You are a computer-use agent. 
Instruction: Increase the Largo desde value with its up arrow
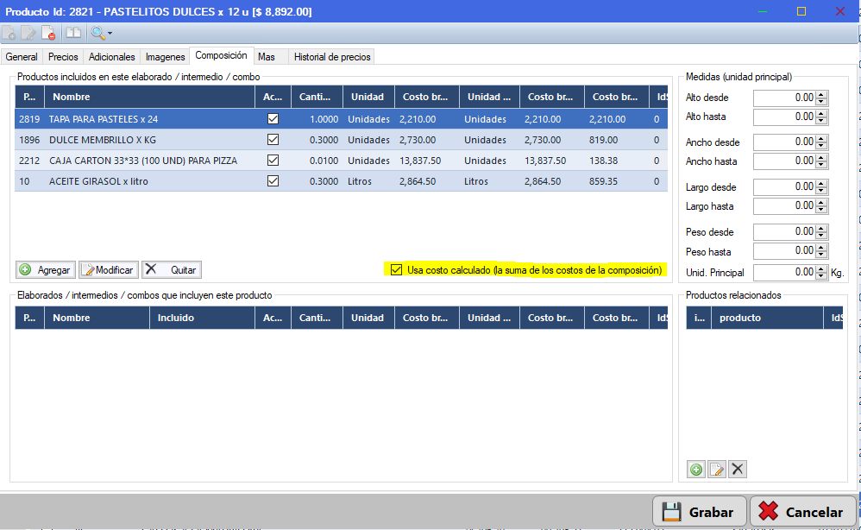[821, 183]
